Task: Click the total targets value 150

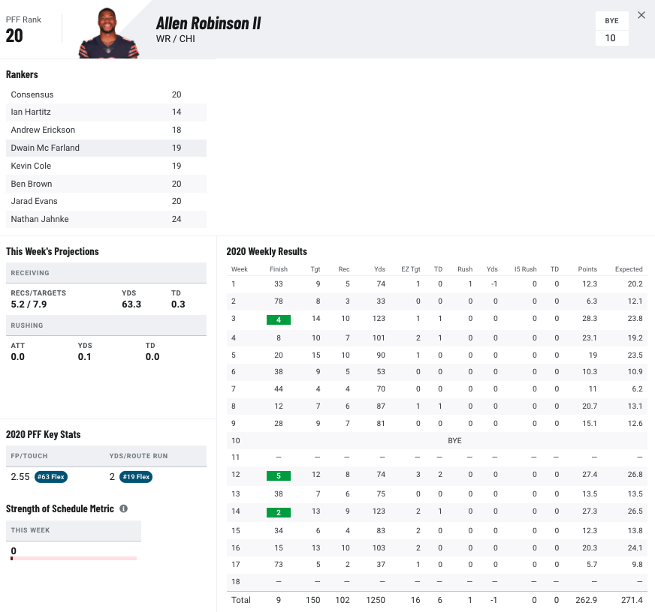Action: [x=313, y=600]
